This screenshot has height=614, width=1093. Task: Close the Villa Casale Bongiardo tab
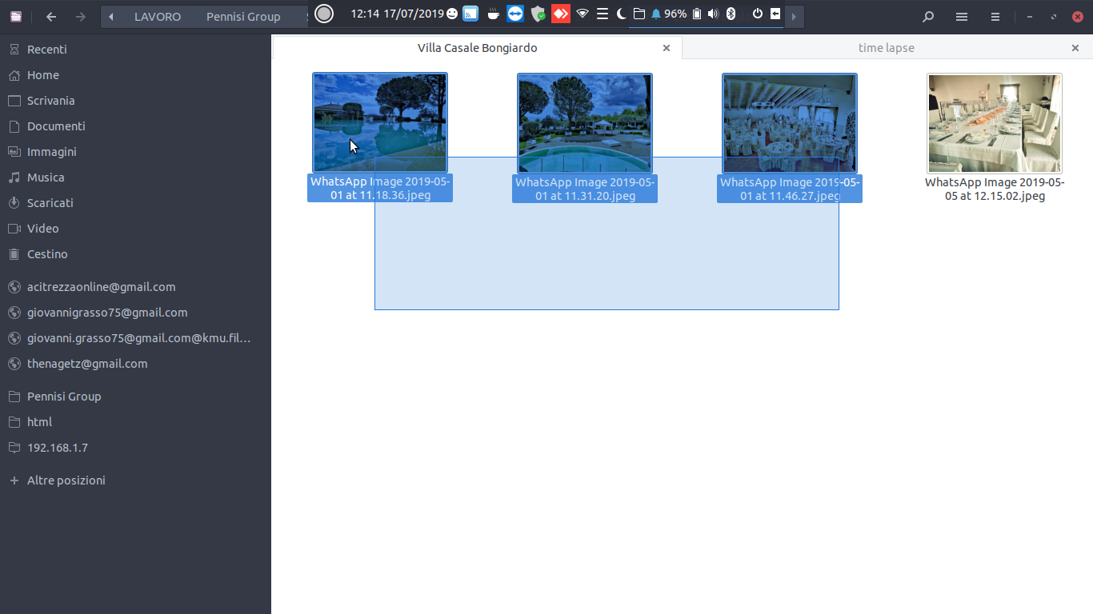(667, 48)
